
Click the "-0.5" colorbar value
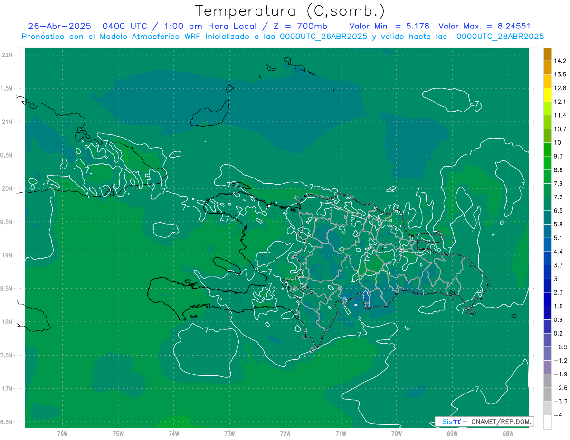coord(560,347)
